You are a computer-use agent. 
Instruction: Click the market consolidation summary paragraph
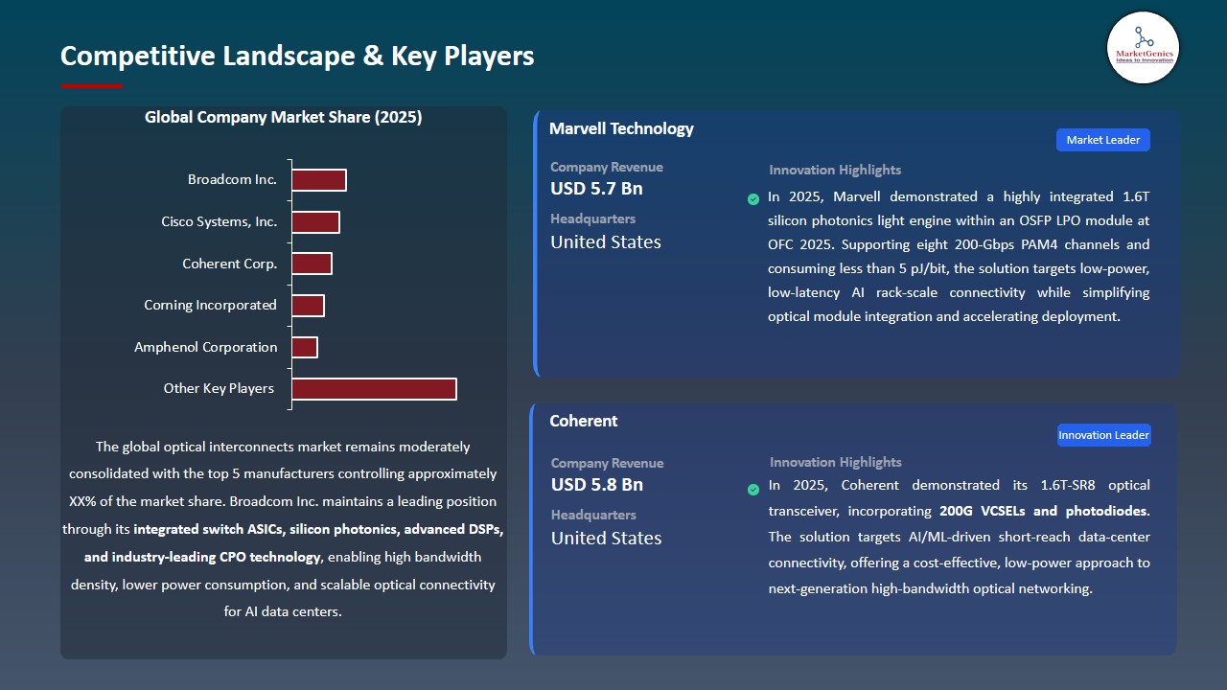click(283, 529)
